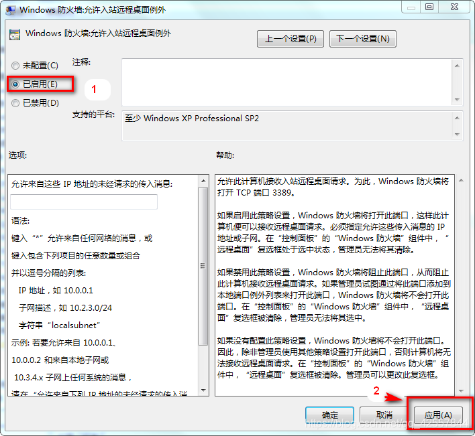Click up arrow of 帮助 panel scrollbar
Screen dimensions: 475x436
tap(461, 181)
